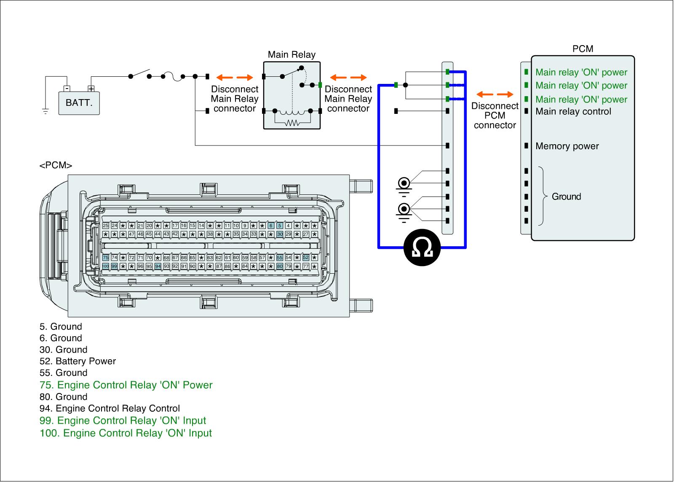Select the Main Relay schematic box
Image resolution: width=674 pixels, height=482 pixels.
292,95
